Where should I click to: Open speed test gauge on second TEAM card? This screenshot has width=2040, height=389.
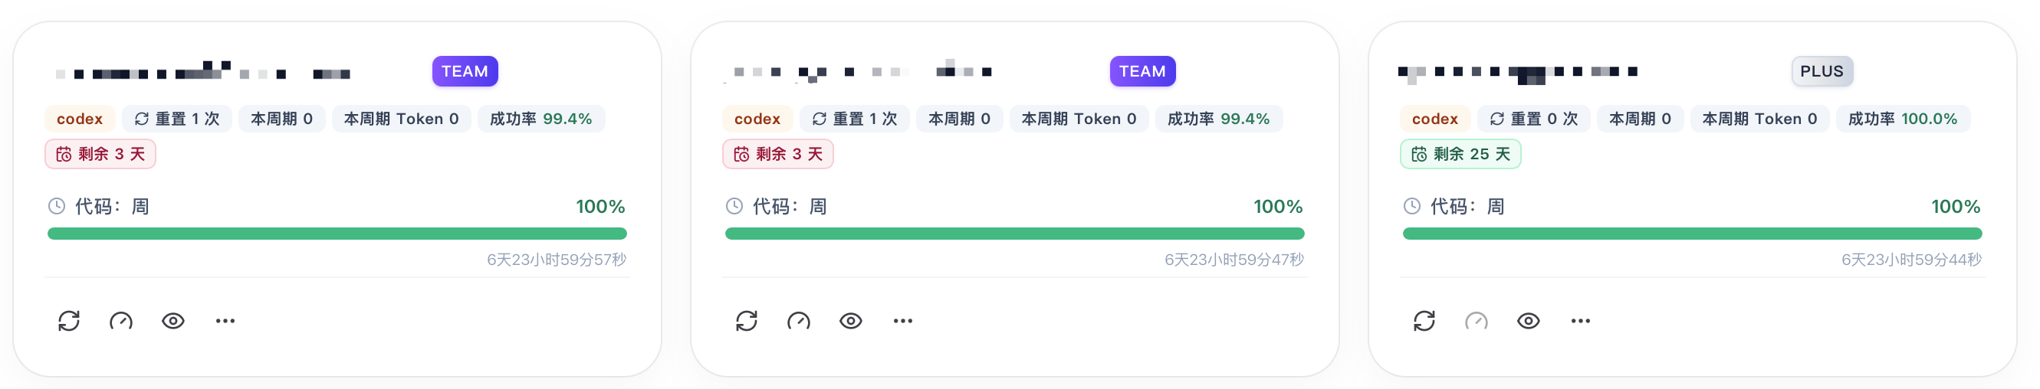tap(799, 321)
